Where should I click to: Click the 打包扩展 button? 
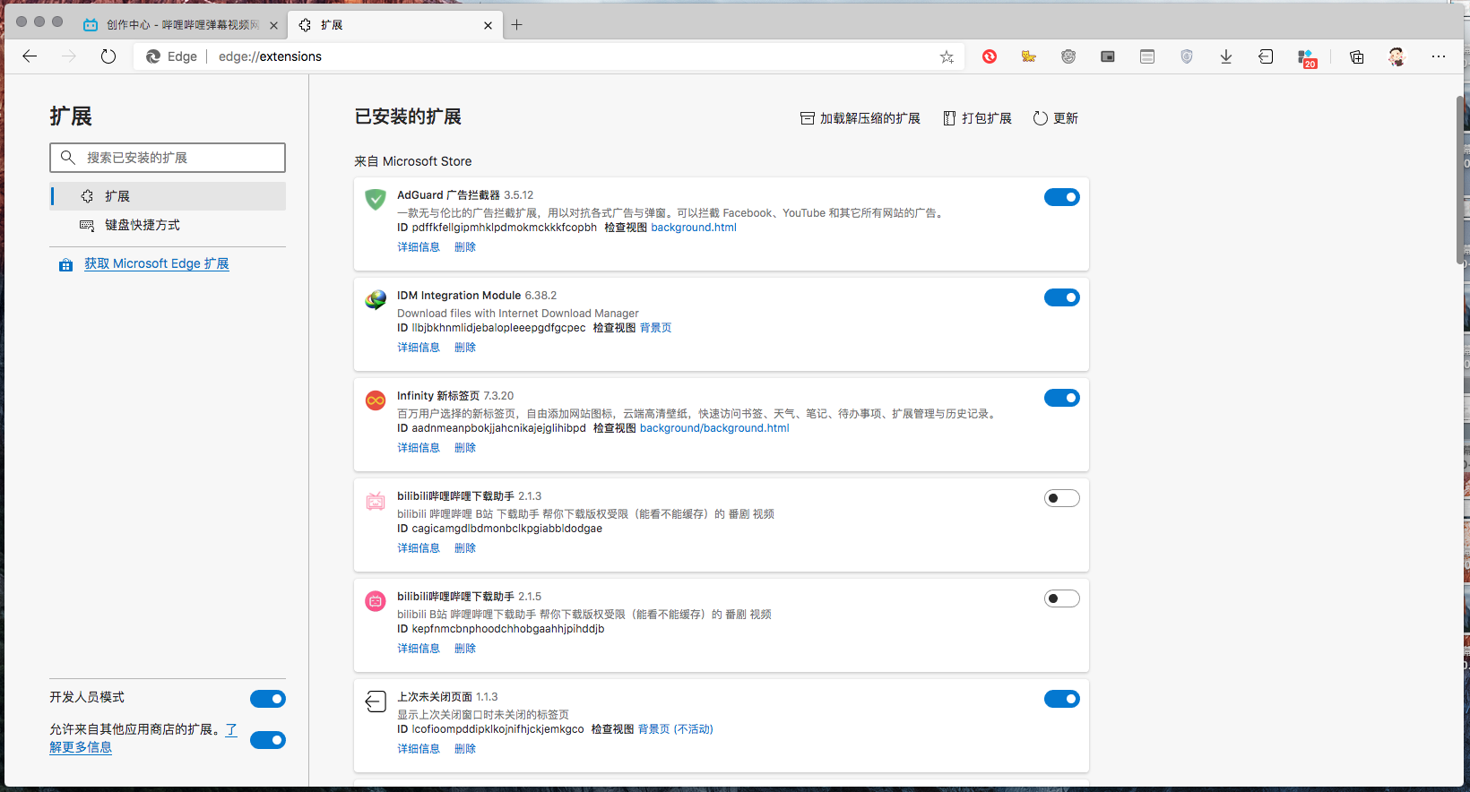tap(977, 118)
